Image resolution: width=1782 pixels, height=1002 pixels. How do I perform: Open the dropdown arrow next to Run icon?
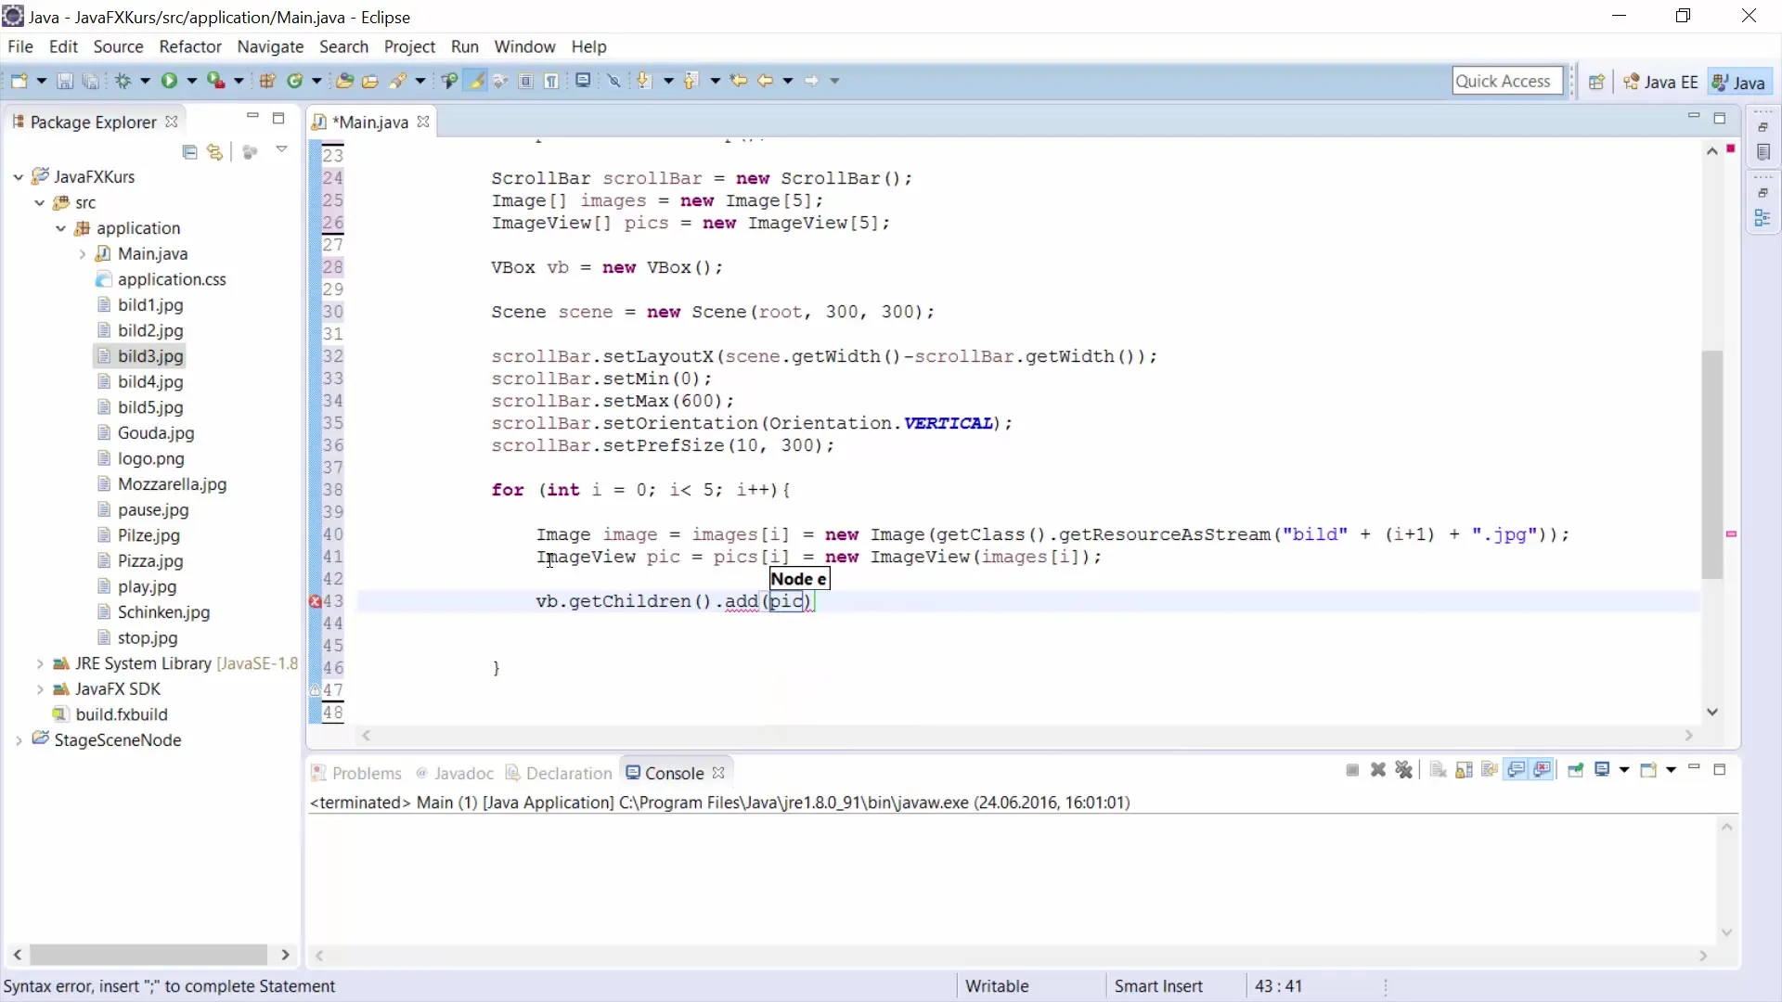pyautogui.click(x=192, y=82)
